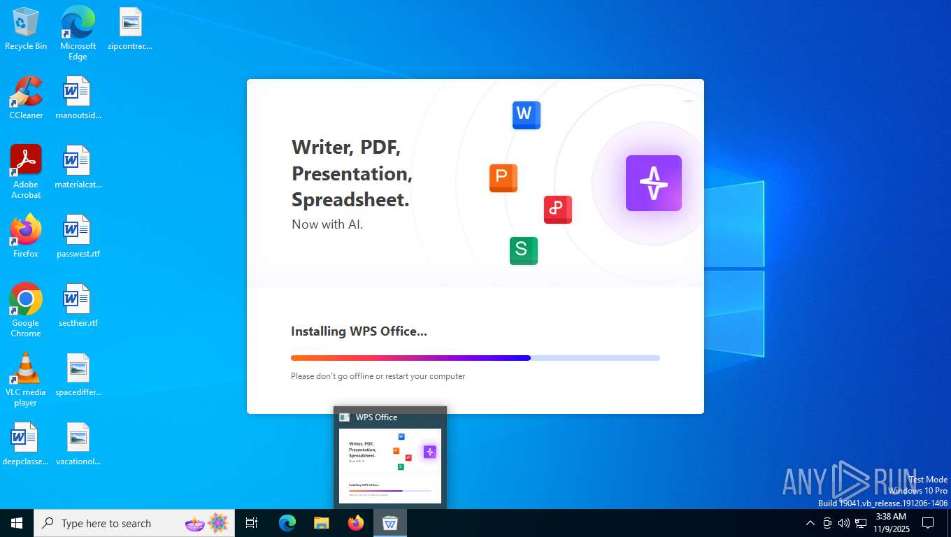Open File Explorer from the taskbar
Screen dimensions: 951x537
(322, 523)
